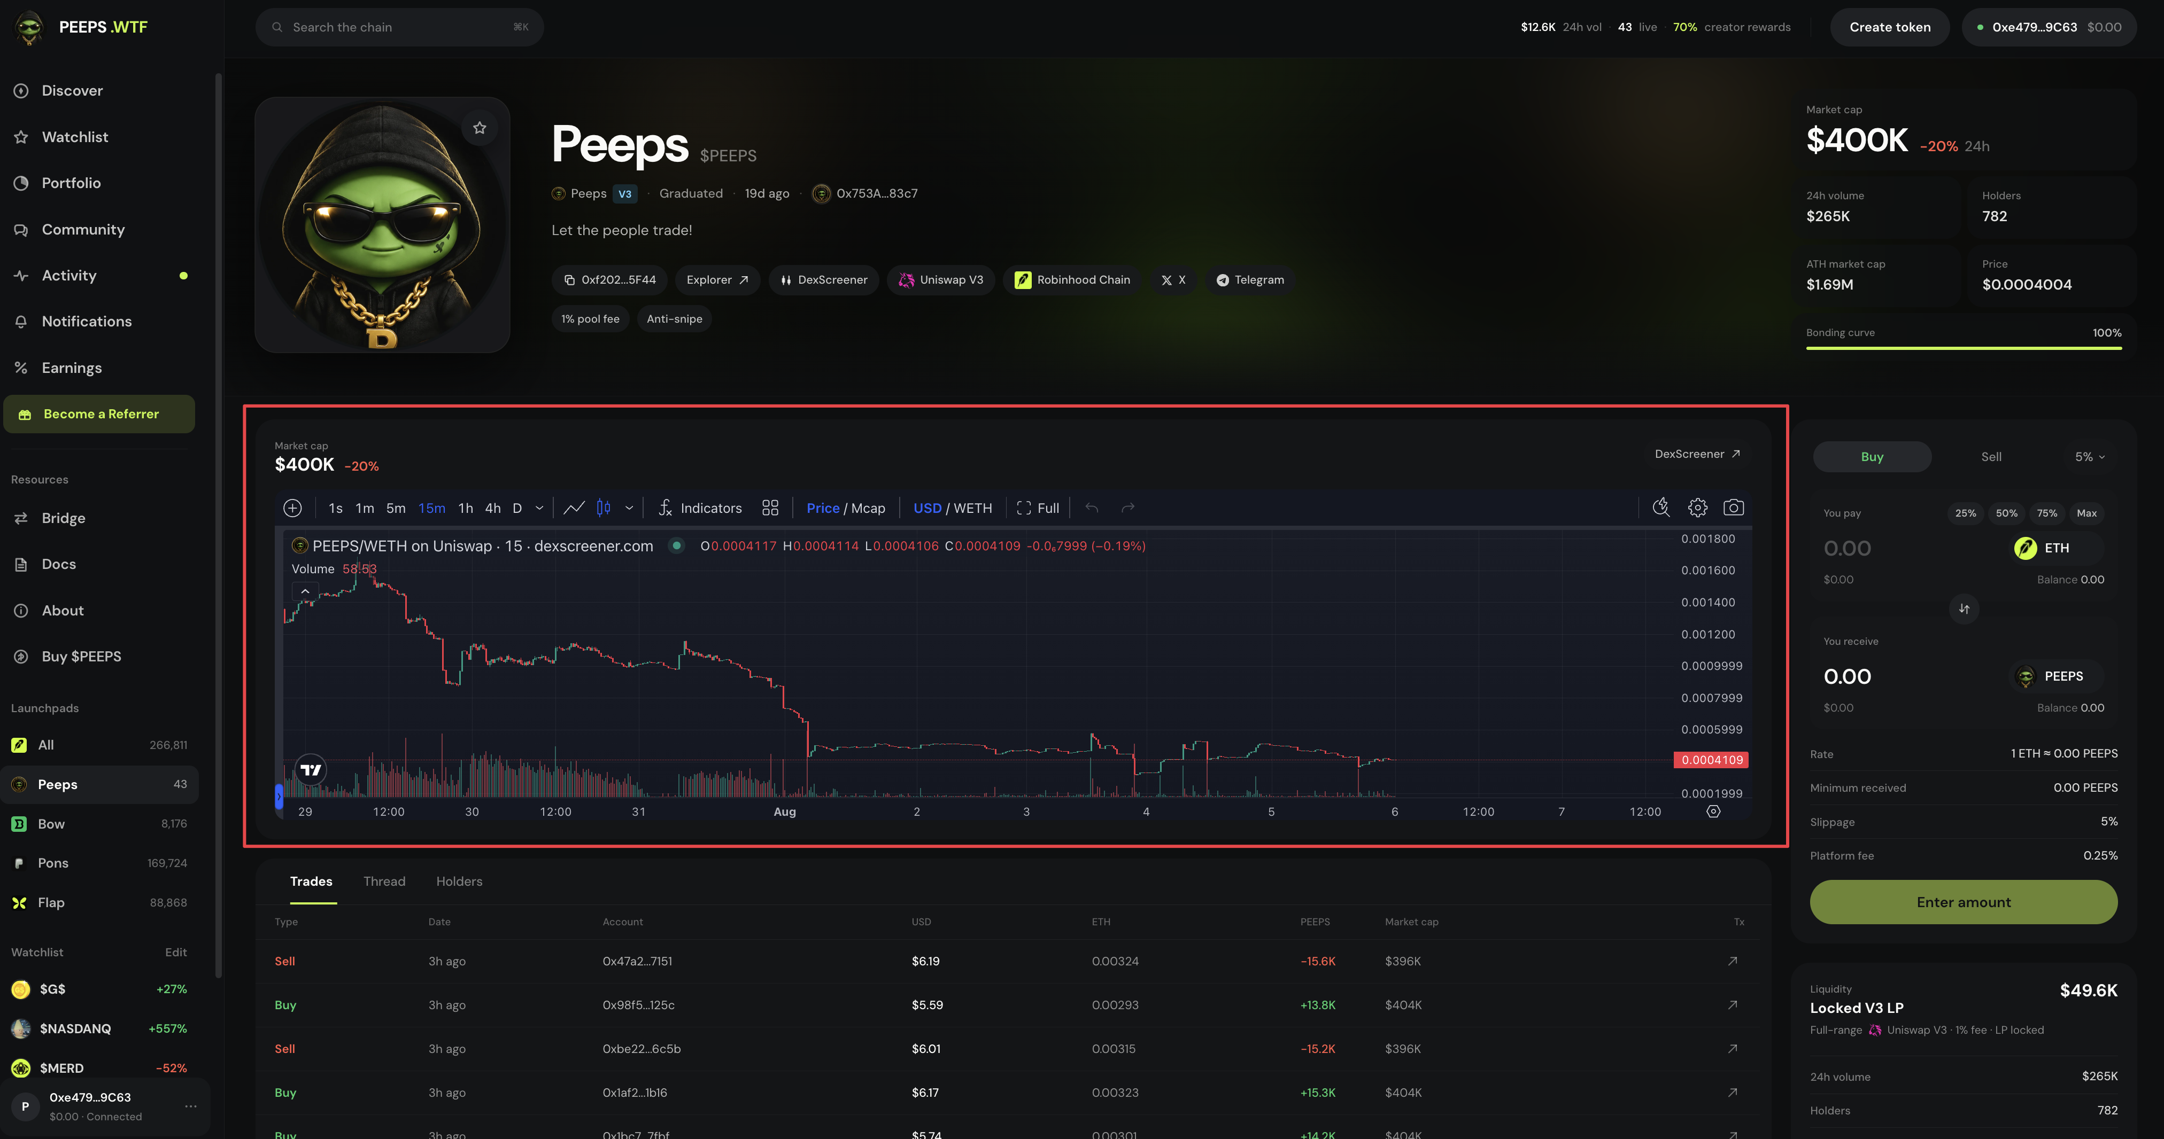2164x1139 pixels.
Task: Open Bridge under Resources
Action: [63, 518]
